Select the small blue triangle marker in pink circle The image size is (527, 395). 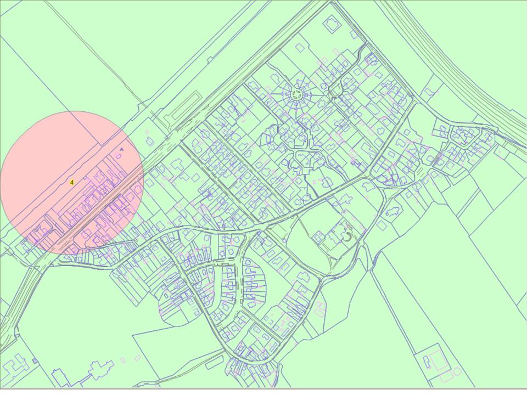pos(122,149)
